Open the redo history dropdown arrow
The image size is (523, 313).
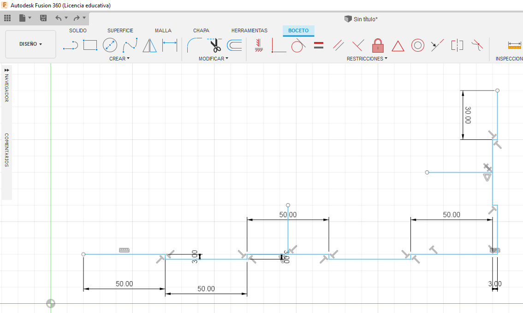tap(84, 18)
